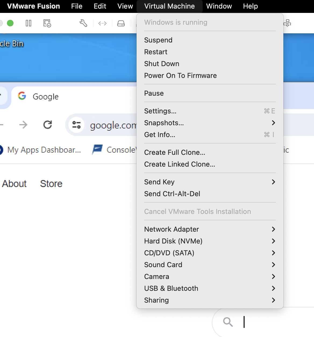Select Get Info...
Viewport: 314px width, 337px height.
(x=210, y=135)
